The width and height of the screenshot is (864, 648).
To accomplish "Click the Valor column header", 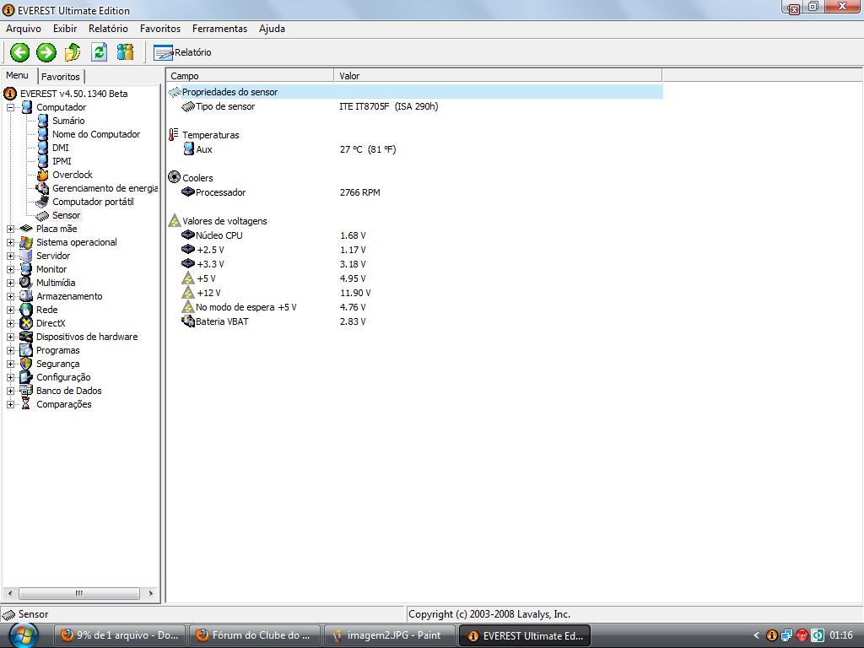I will [x=498, y=76].
